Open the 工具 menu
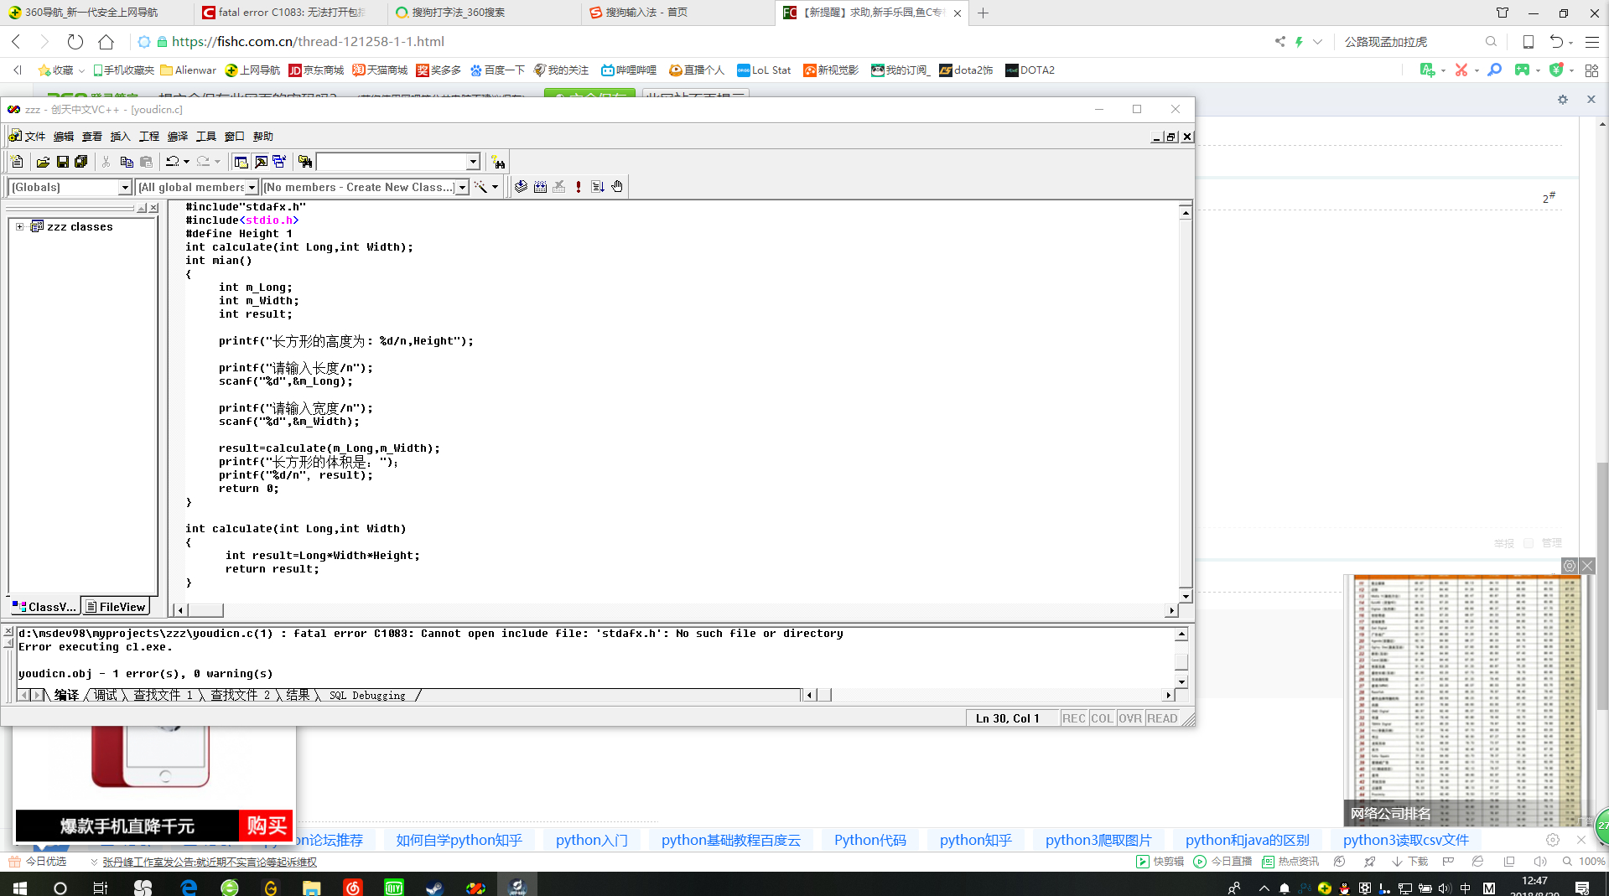Viewport: 1609px width, 896px height. [206, 137]
